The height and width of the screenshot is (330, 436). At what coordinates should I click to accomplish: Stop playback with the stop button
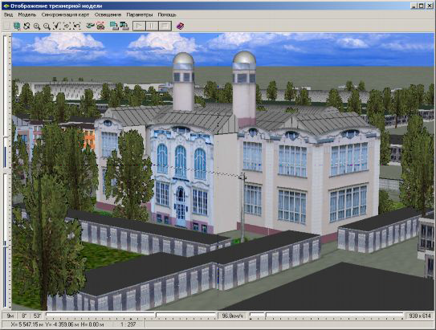click(x=165, y=26)
